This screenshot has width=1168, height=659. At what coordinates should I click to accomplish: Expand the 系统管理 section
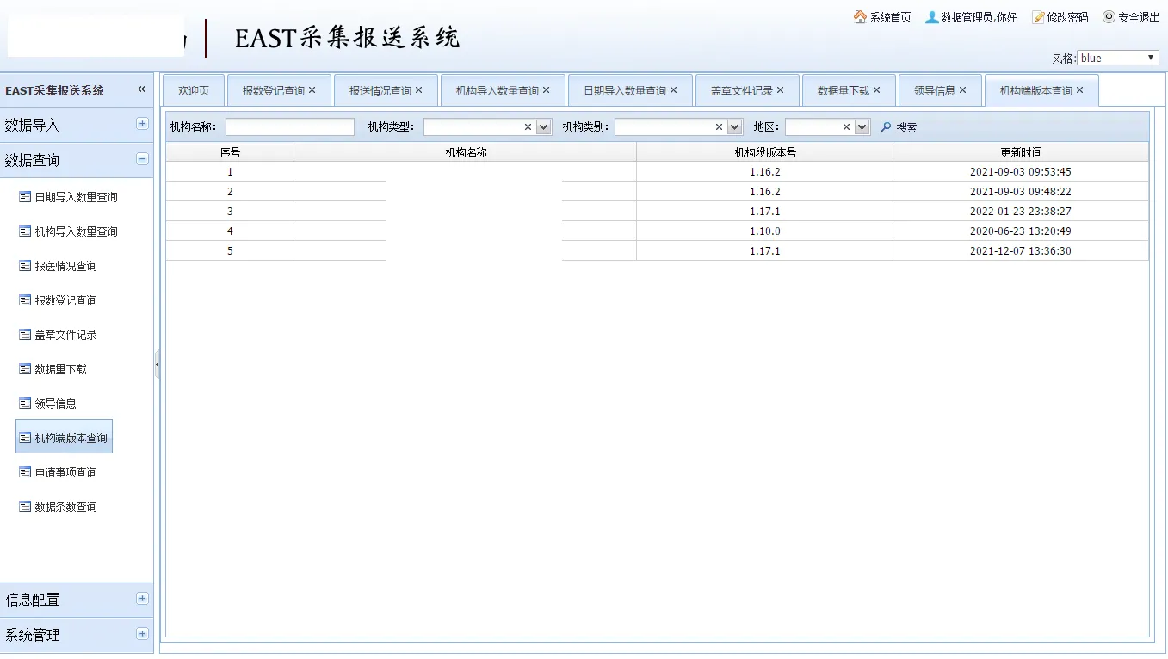[142, 634]
